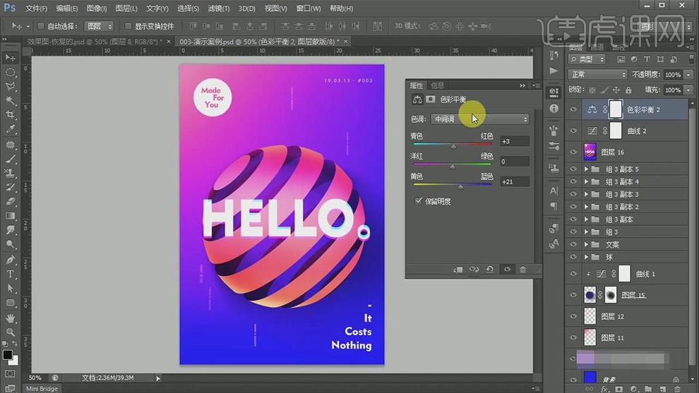
Task: Open the 文件(F) menu
Action: click(36, 8)
